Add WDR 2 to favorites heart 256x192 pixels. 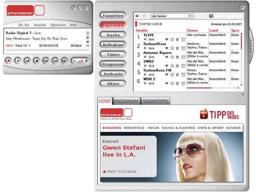tap(167, 83)
